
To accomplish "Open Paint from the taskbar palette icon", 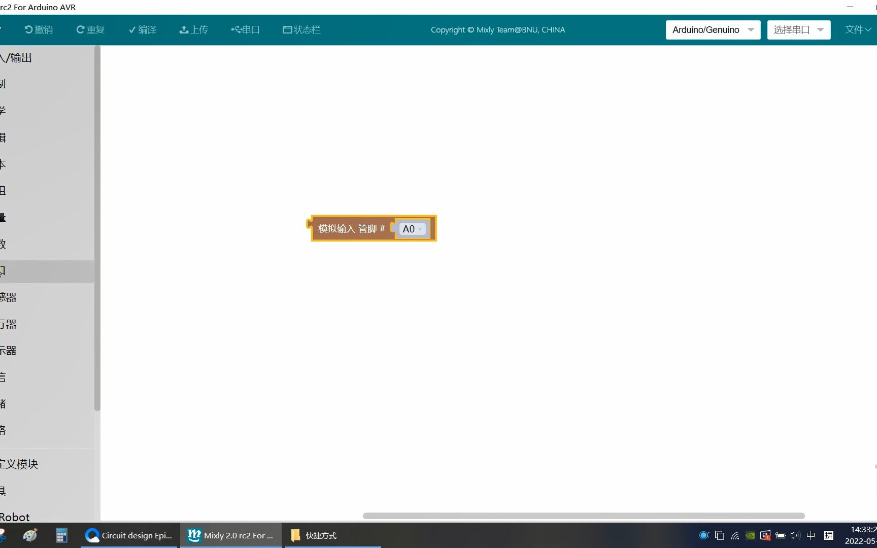I will 30,535.
